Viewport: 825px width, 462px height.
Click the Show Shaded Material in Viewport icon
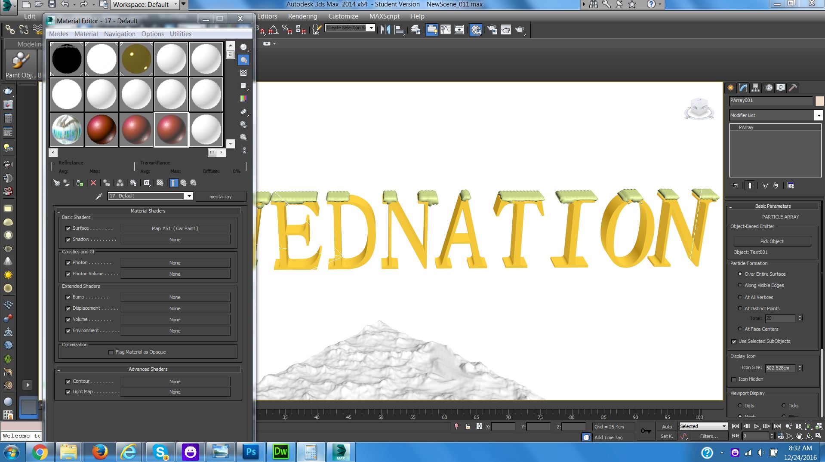160,183
